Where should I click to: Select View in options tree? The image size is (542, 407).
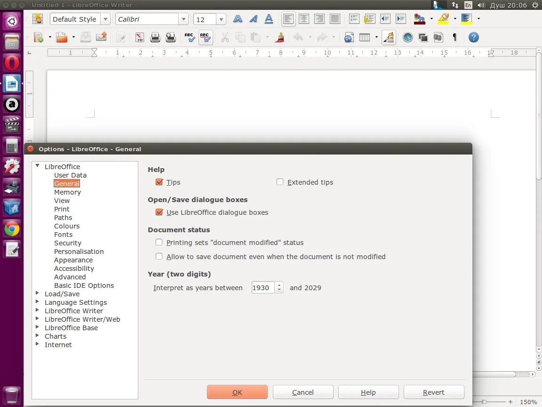[x=62, y=201]
